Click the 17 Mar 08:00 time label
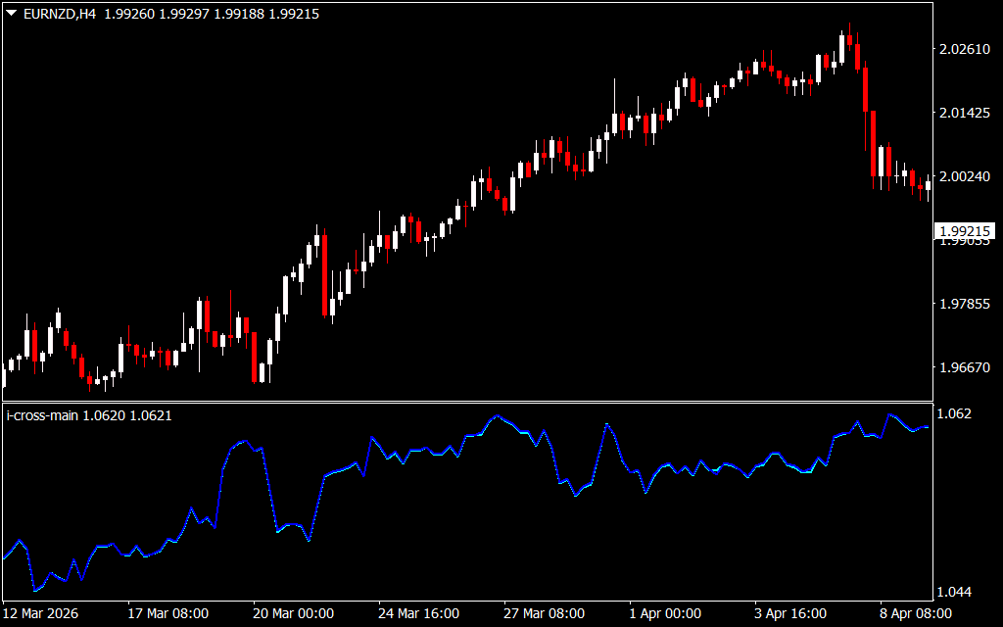This screenshot has height=627, width=1003. pyautogui.click(x=168, y=613)
